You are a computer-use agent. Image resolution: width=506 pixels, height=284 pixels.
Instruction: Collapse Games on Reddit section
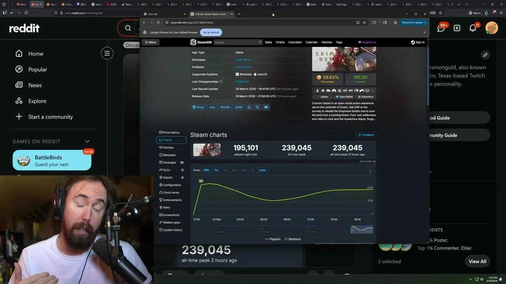coord(87,141)
